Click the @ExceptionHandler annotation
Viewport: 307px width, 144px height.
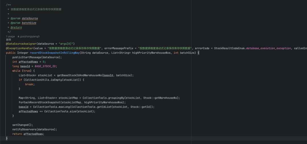pyautogui.click(x=20, y=48)
